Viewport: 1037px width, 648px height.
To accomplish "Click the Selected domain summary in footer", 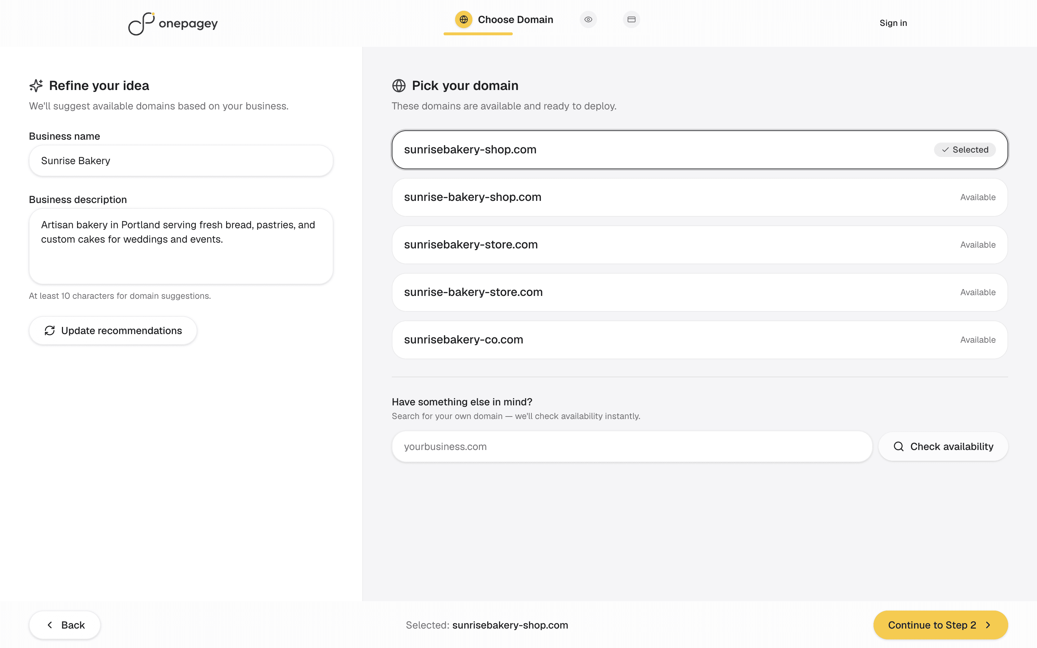I will (x=487, y=625).
